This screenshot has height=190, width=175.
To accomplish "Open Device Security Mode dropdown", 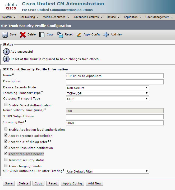I will [108, 88].
